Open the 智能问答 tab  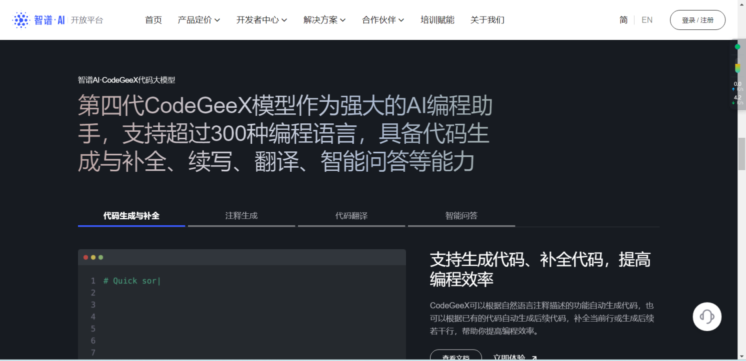(461, 216)
